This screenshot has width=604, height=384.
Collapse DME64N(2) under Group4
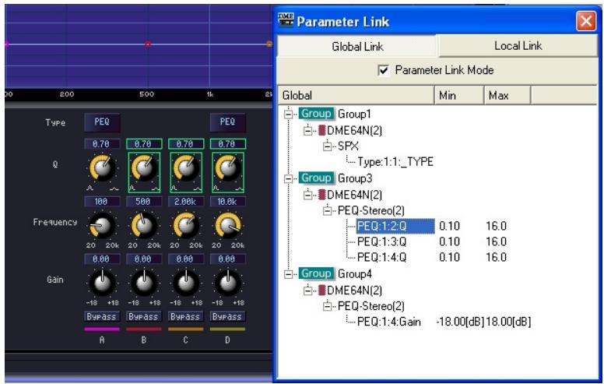click(307, 290)
